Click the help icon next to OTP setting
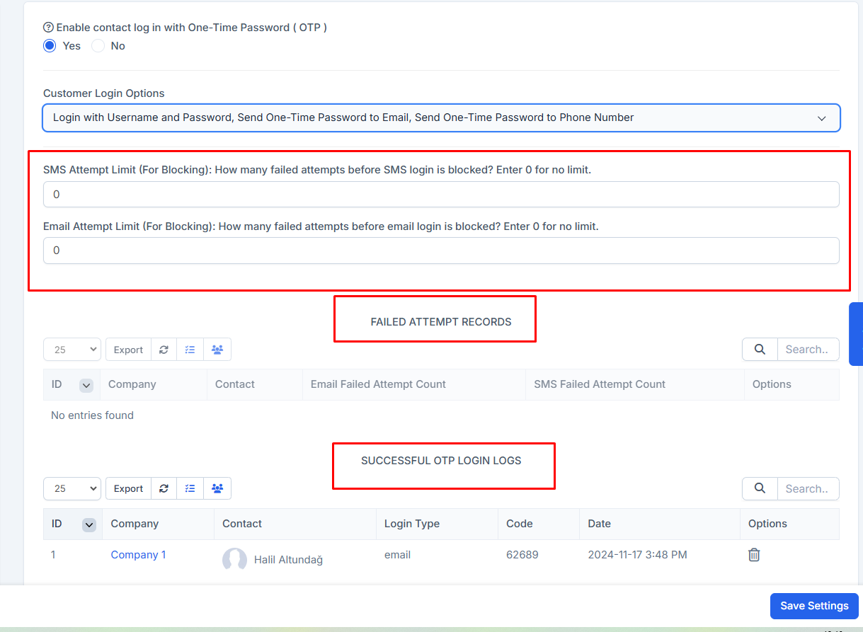 47,27
